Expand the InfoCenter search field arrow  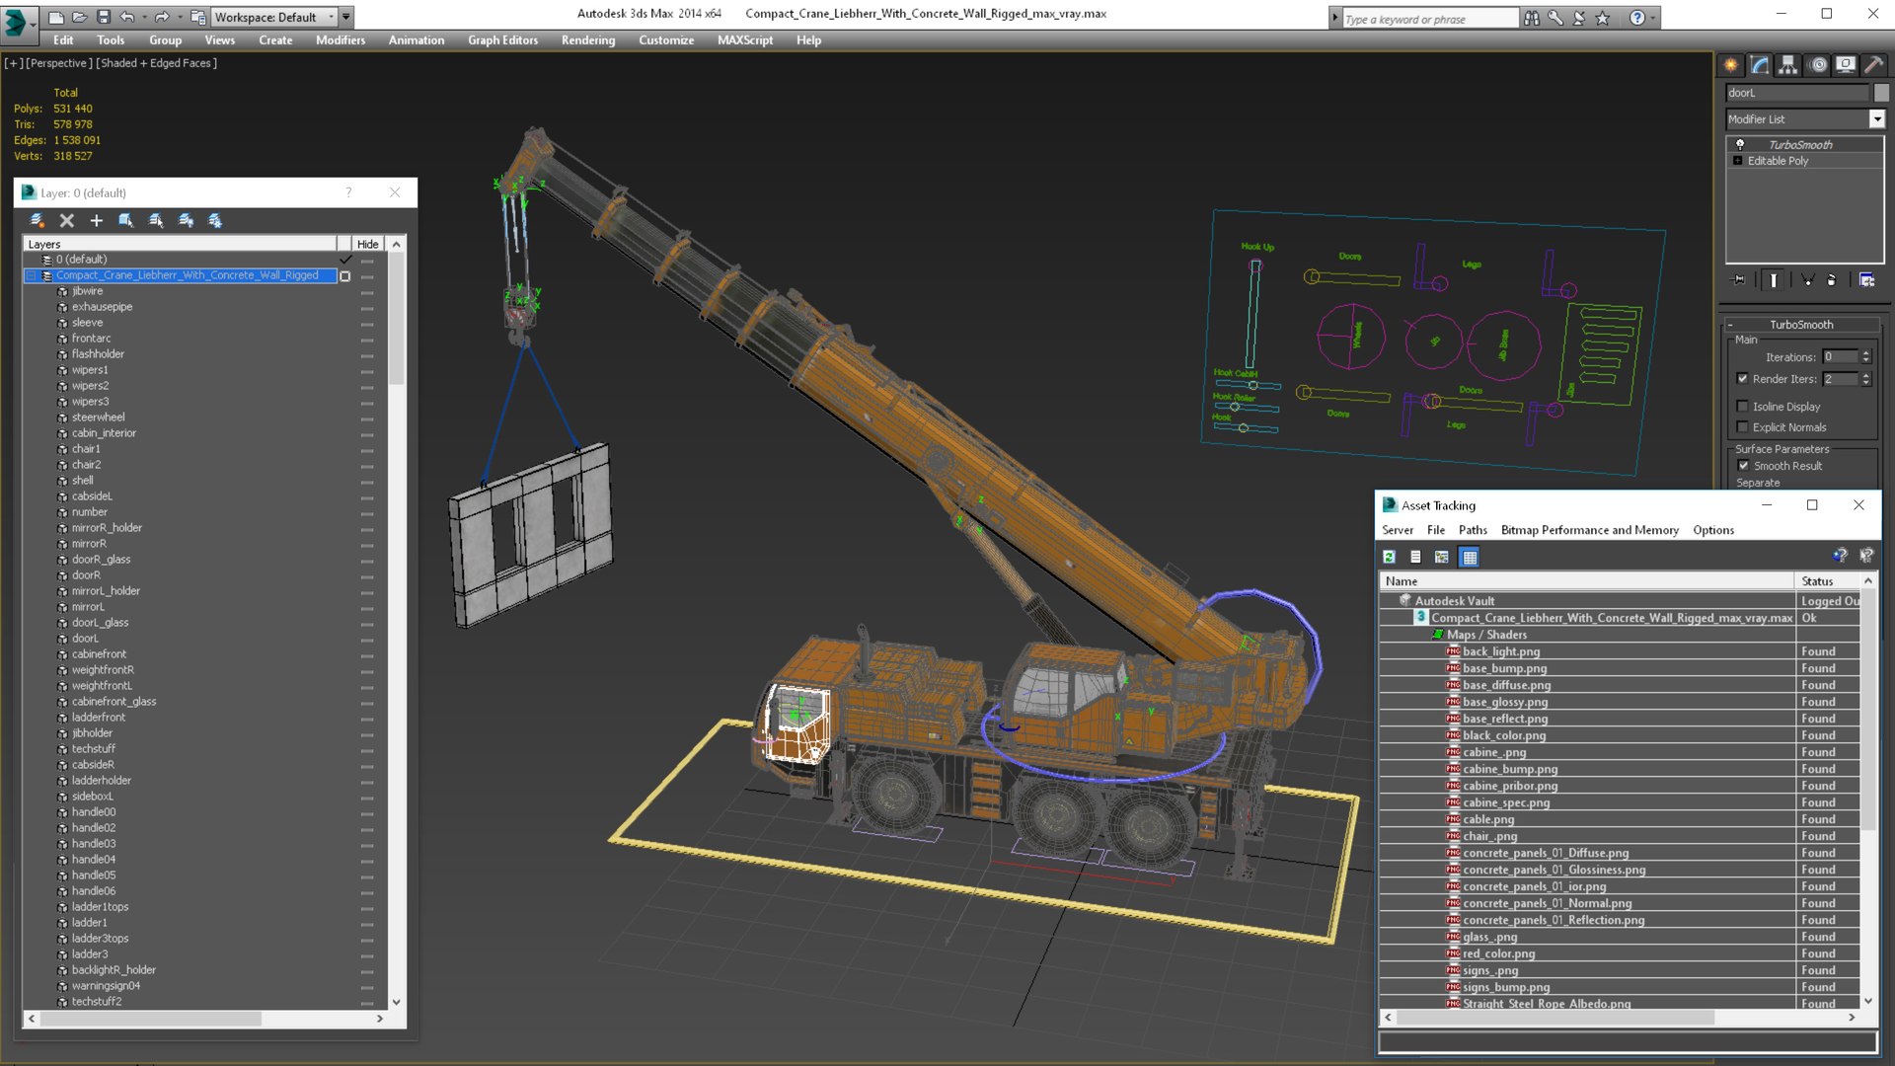pos(1334,18)
